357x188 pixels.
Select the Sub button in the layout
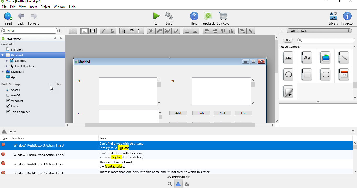[201, 113]
